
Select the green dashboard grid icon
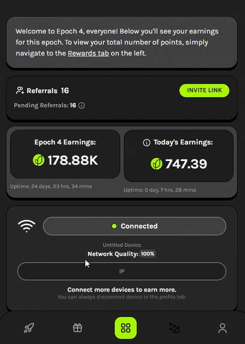click(126, 328)
